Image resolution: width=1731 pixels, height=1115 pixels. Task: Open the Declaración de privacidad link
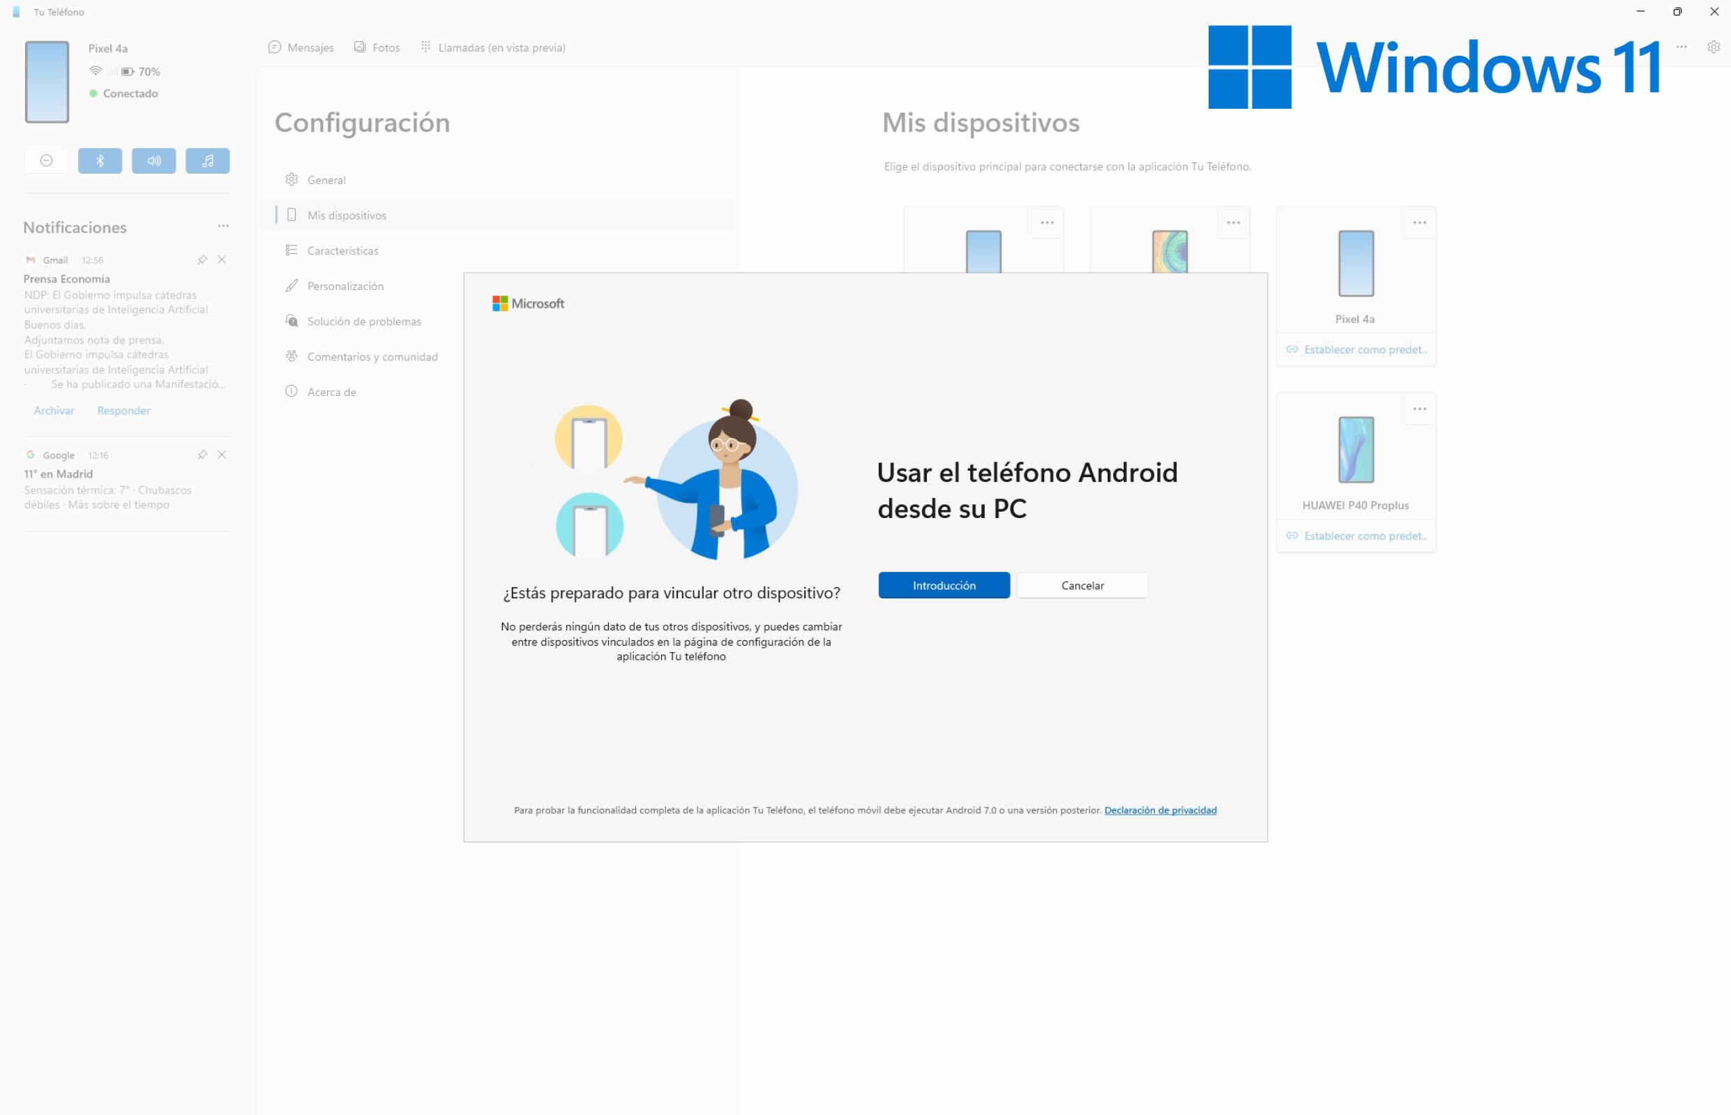[x=1160, y=810]
